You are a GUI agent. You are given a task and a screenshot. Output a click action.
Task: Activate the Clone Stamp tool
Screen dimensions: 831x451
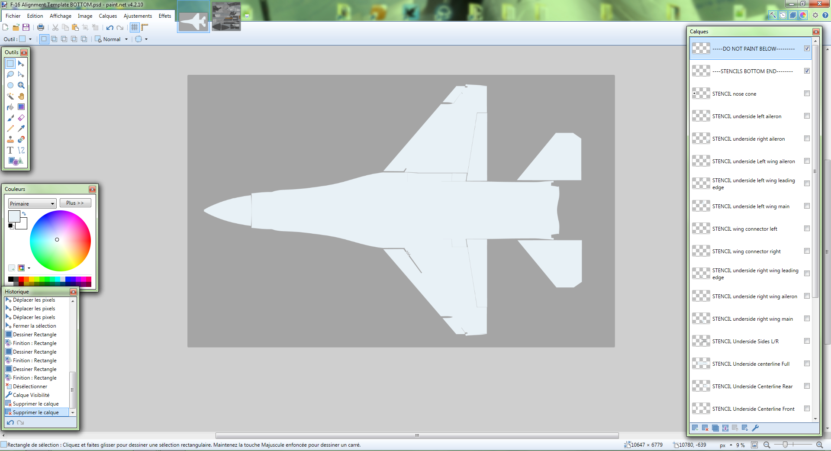pyautogui.click(x=10, y=139)
